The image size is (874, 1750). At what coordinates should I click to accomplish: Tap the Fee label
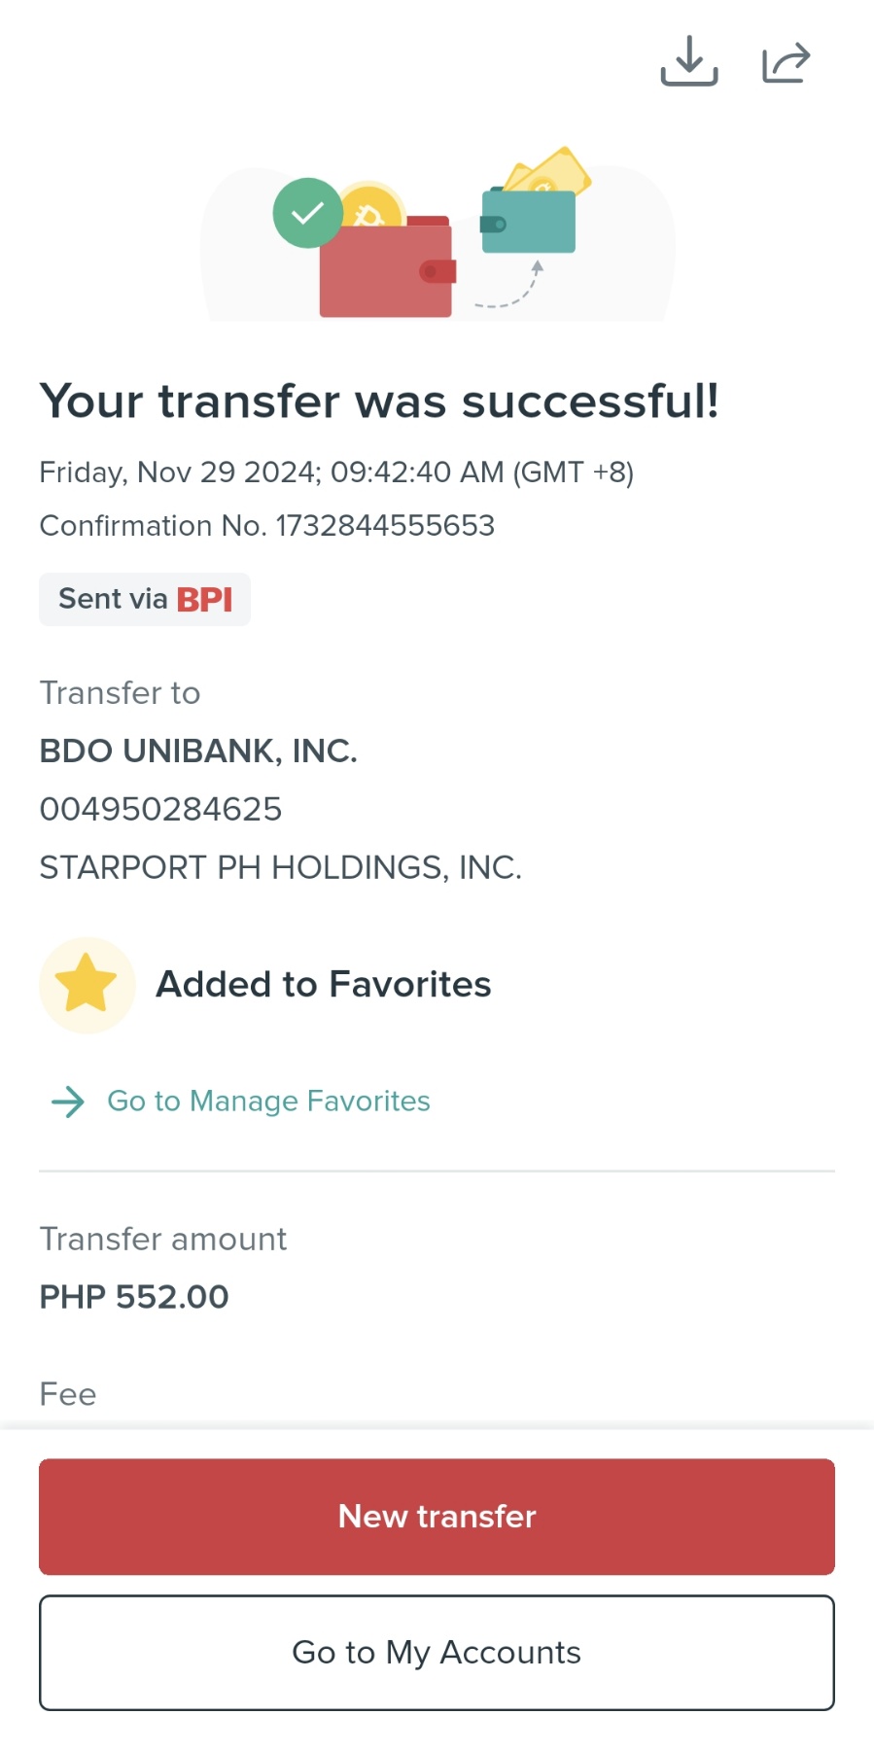68,1394
